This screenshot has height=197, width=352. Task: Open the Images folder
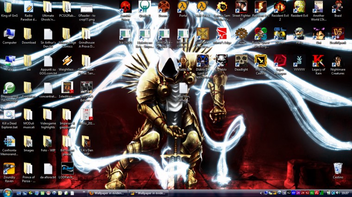[29, 142]
